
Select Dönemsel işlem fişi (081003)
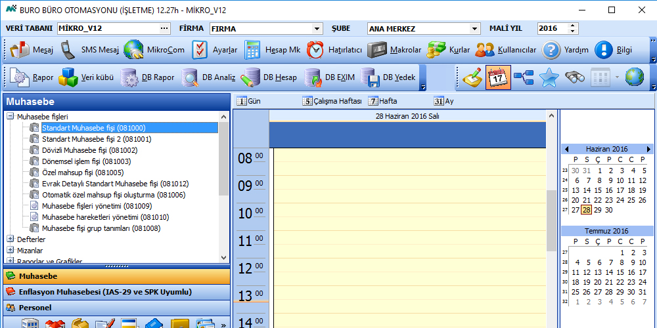click(86, 161)
